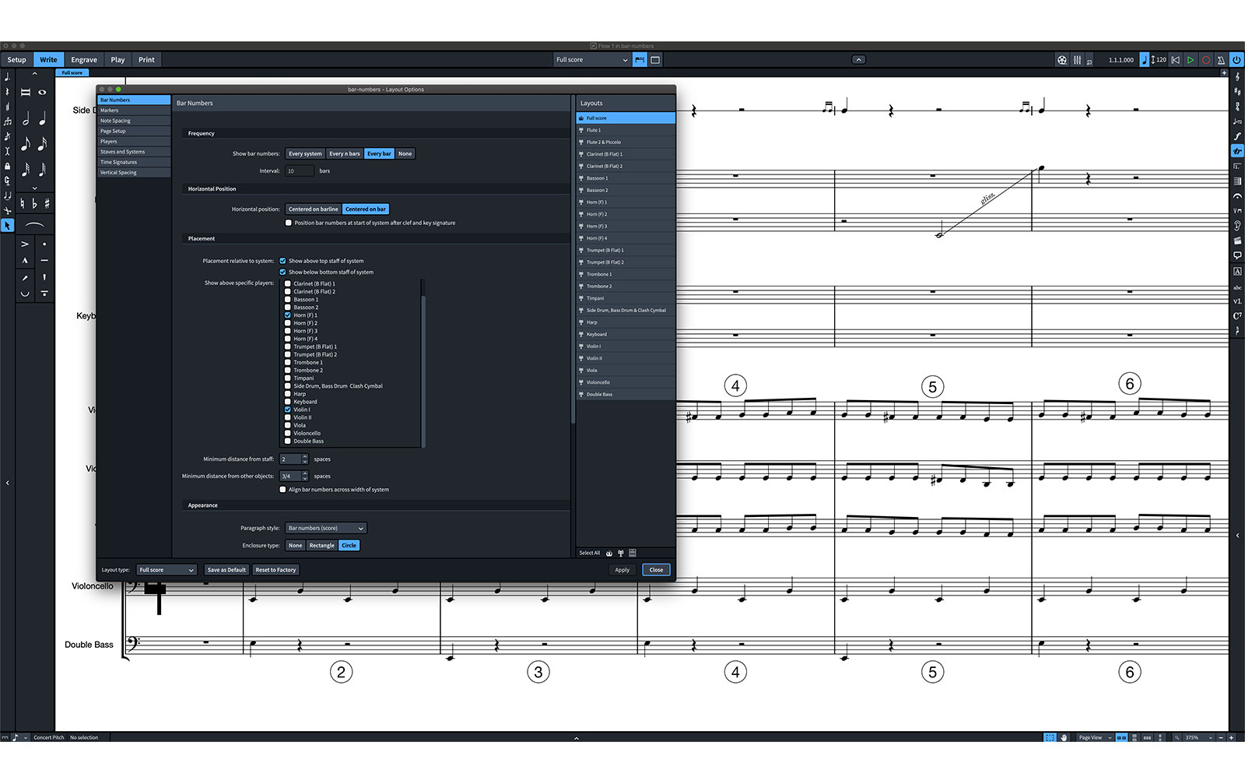1245x784 pixels.
Task: Click Save as Default
Action: 226,570
